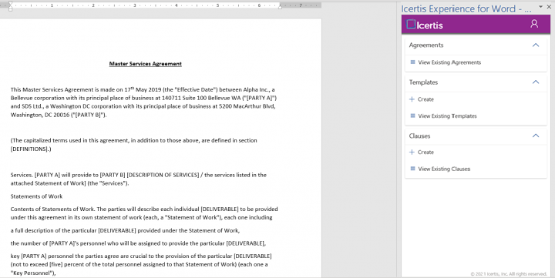Open View Existing Clauses

(x=444, y=169)
